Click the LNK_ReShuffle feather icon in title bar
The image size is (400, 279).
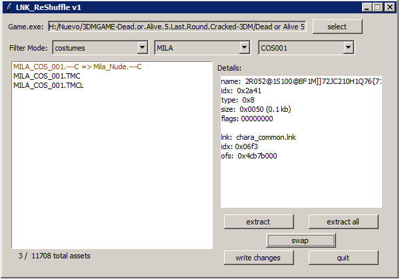point(9,7)
